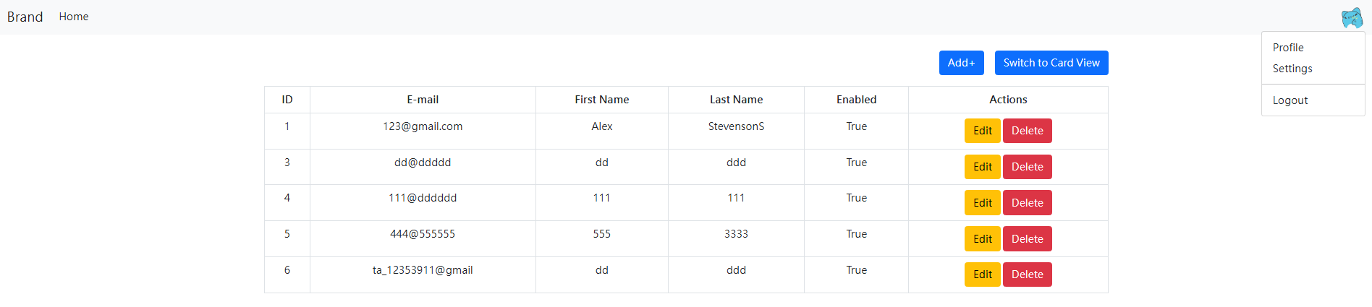Edit the 111@dddddd user entry
The width and height of the screenshot is (1372, 307).
982,203
